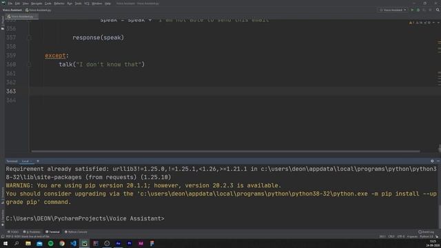The image size is (441, 248).
Task: Open the Favorites tool window sidebar
Action: point(3,218)
